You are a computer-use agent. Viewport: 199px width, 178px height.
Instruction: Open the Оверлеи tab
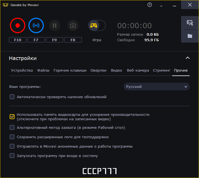(x=98, y=70)
